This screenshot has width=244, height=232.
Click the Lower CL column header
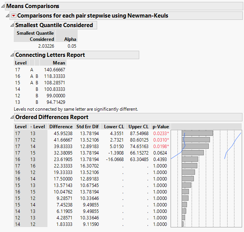click(113, 127)
